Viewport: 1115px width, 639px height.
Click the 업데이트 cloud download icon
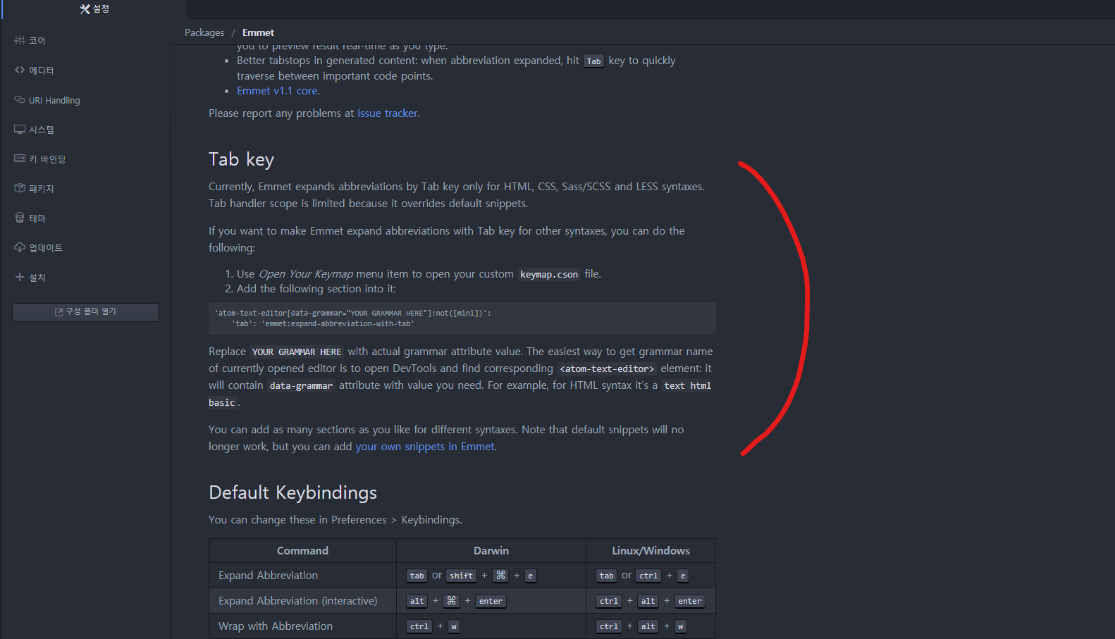20,247
